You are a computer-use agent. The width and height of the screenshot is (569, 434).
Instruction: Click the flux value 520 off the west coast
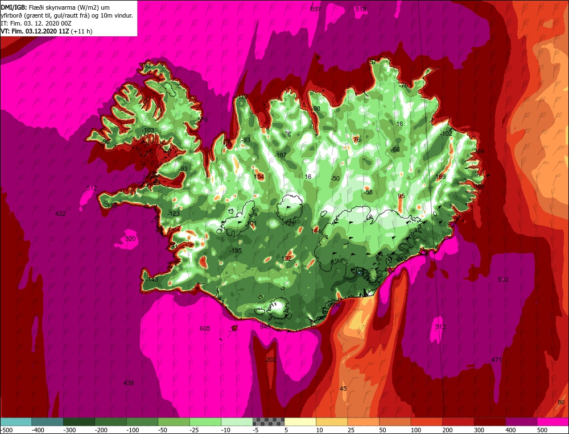coord(130,239)
